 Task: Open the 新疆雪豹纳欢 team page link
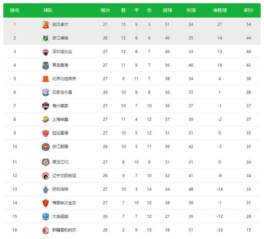click(64, 230)
